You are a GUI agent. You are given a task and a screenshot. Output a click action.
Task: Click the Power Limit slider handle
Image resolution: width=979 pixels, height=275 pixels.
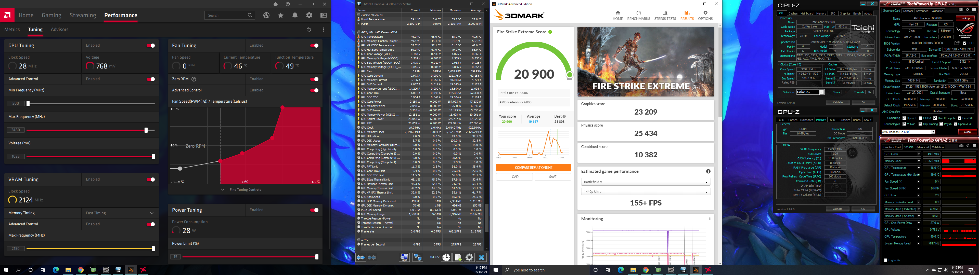pyautogui.click(x=317, y=257)
